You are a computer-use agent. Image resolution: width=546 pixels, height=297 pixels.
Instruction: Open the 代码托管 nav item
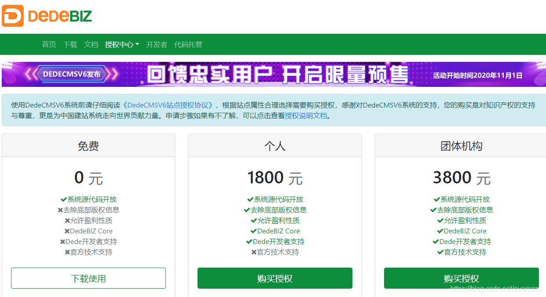click(188, 44)
